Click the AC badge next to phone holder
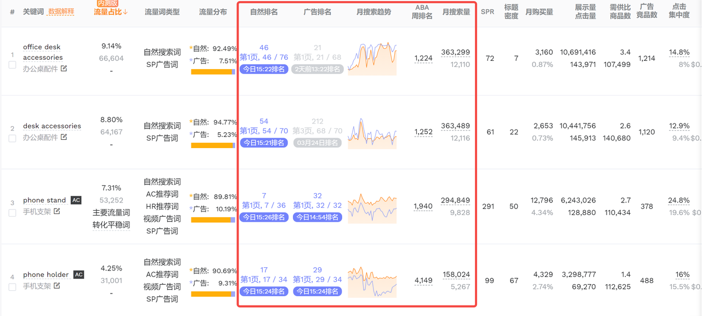Screen dimensions: 702x316 [79, 274]
